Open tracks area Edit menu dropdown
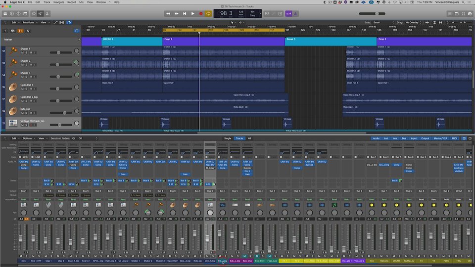Image resolution: width=475 pixels, height=267 pixels. tap(15, 22)
